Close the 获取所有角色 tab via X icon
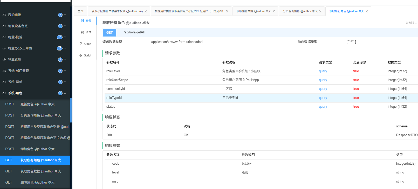 coord(367,11)
